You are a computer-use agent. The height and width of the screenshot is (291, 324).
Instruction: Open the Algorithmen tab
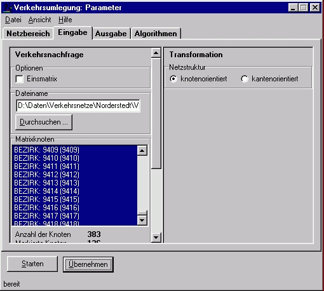[156, 34]
